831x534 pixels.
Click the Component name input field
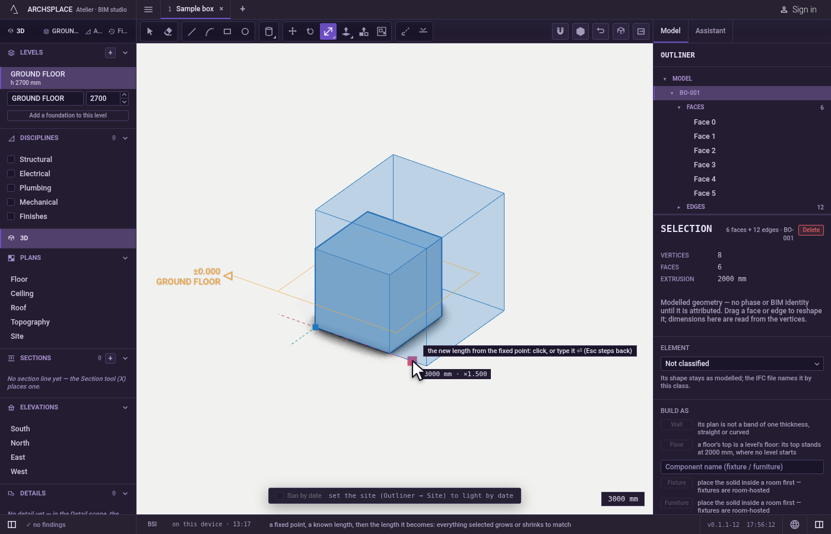[742, 467]
